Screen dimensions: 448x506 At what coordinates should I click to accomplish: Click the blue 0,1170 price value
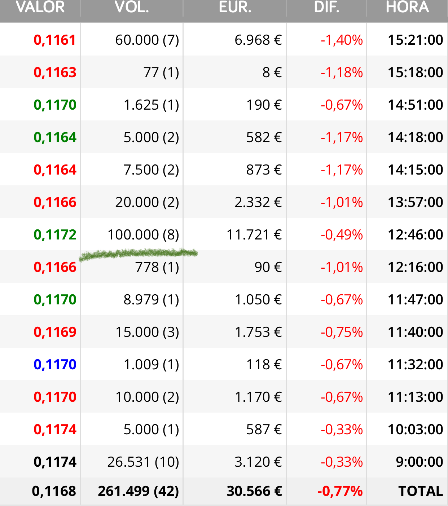click(x=55, y=365)
